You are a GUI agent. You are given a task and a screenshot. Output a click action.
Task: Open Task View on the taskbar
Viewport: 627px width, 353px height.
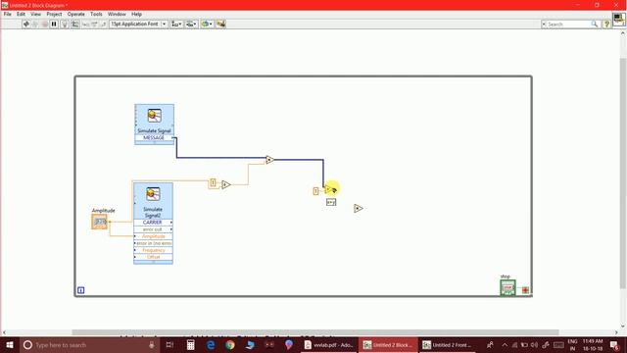tap(169, 345)
